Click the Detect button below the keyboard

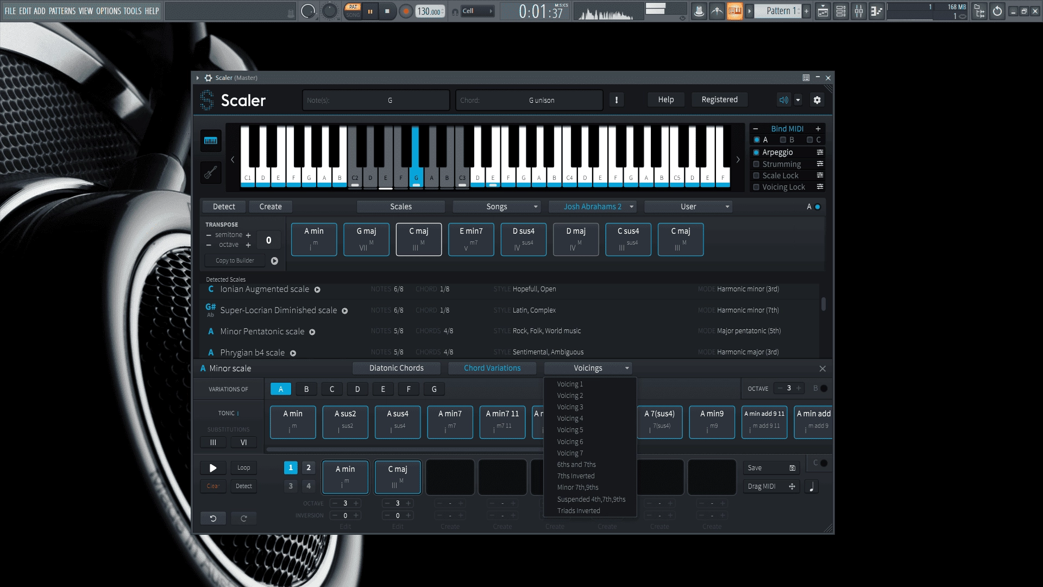coord(224,207)
